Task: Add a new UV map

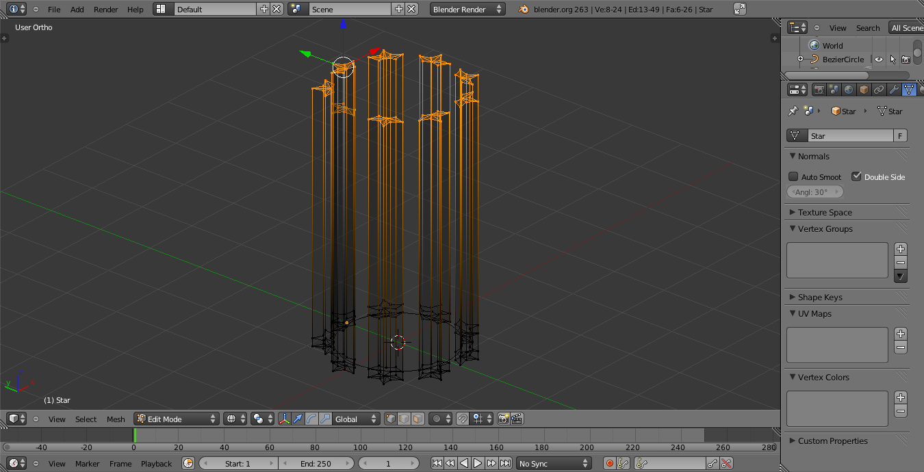Action: point(901,334)
